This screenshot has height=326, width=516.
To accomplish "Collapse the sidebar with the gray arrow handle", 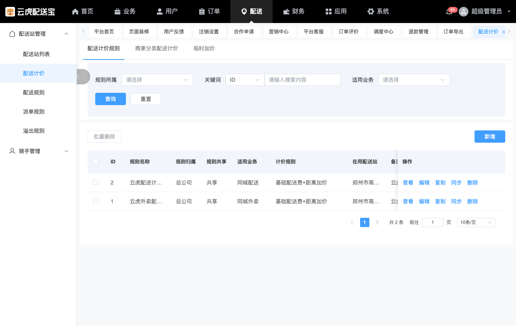I will pyautogui.click(x=83, y=77).
